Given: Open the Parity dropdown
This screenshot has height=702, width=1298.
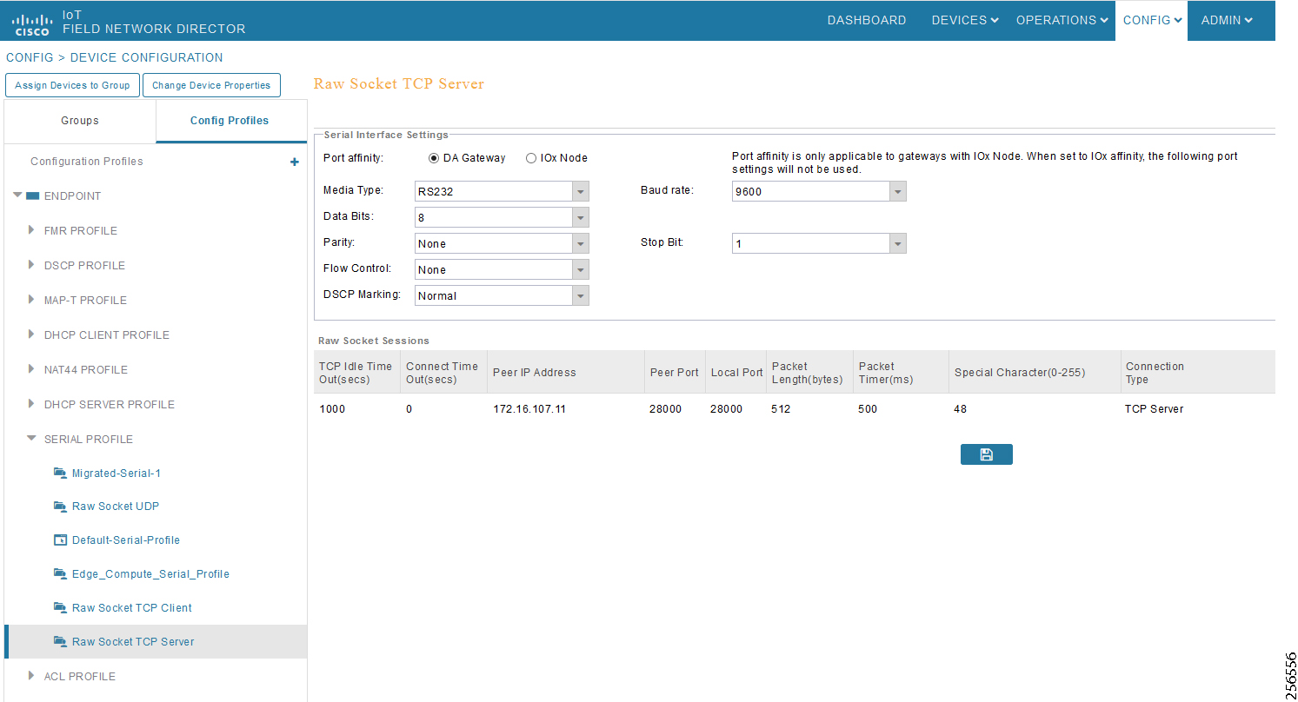Looking at the screenshot, I should pos(581,243).
